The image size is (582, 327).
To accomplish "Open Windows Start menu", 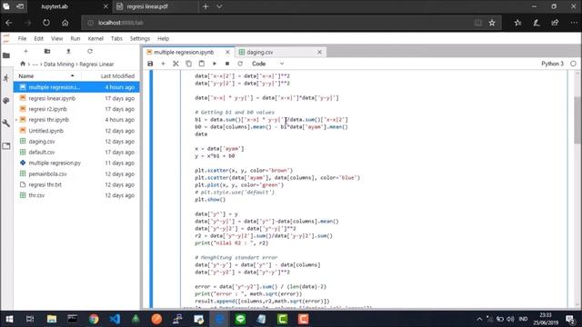I will (x=9, y=319).
